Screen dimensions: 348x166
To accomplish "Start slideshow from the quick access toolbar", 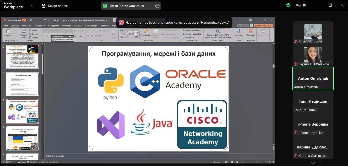I will point(45,20).
